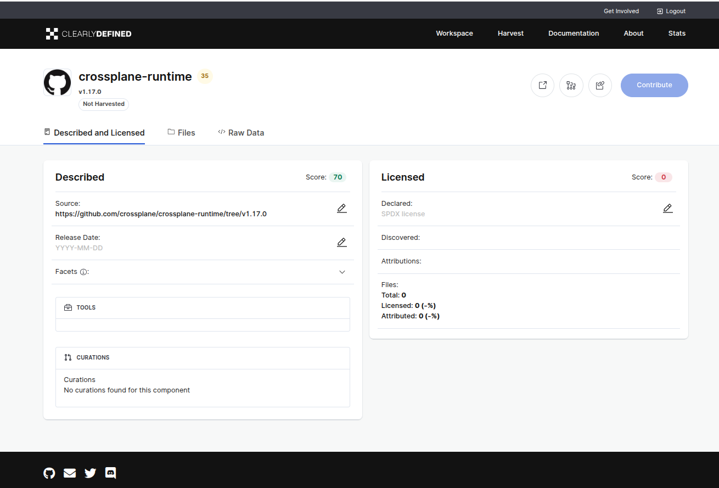Click the Licensed panel heading
This screenshot has width=719, height=488.
click(x=403, y=177)
